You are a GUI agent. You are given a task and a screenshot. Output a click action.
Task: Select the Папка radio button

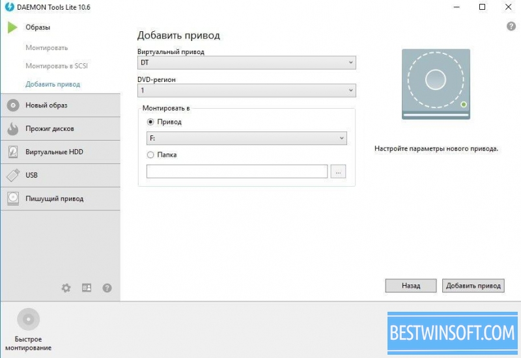pyautogui.click(x=150, y=155)
